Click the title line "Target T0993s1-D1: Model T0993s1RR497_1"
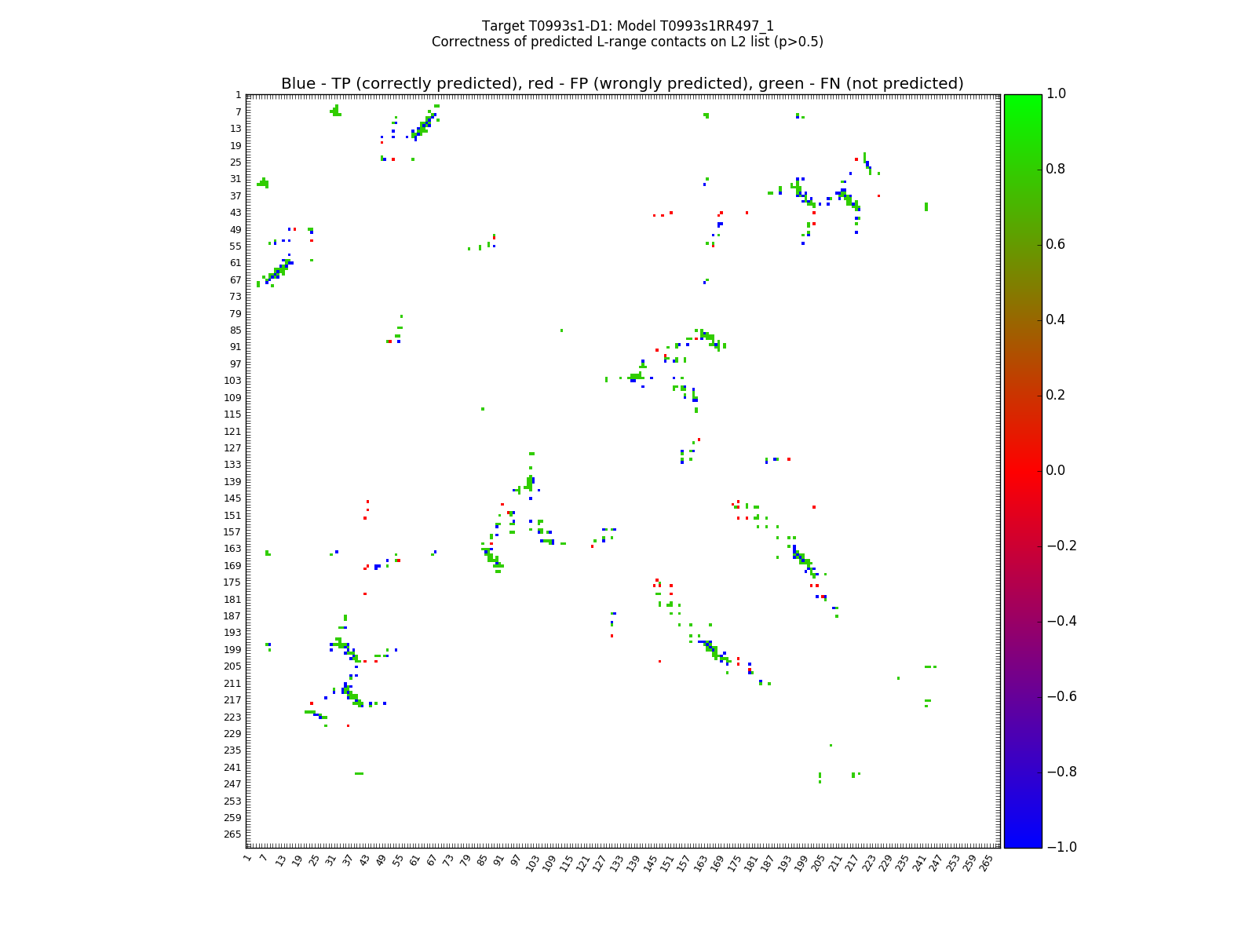 click(x=627, y=26)
